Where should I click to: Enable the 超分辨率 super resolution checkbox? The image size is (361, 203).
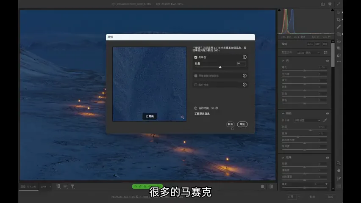(196, 85)
